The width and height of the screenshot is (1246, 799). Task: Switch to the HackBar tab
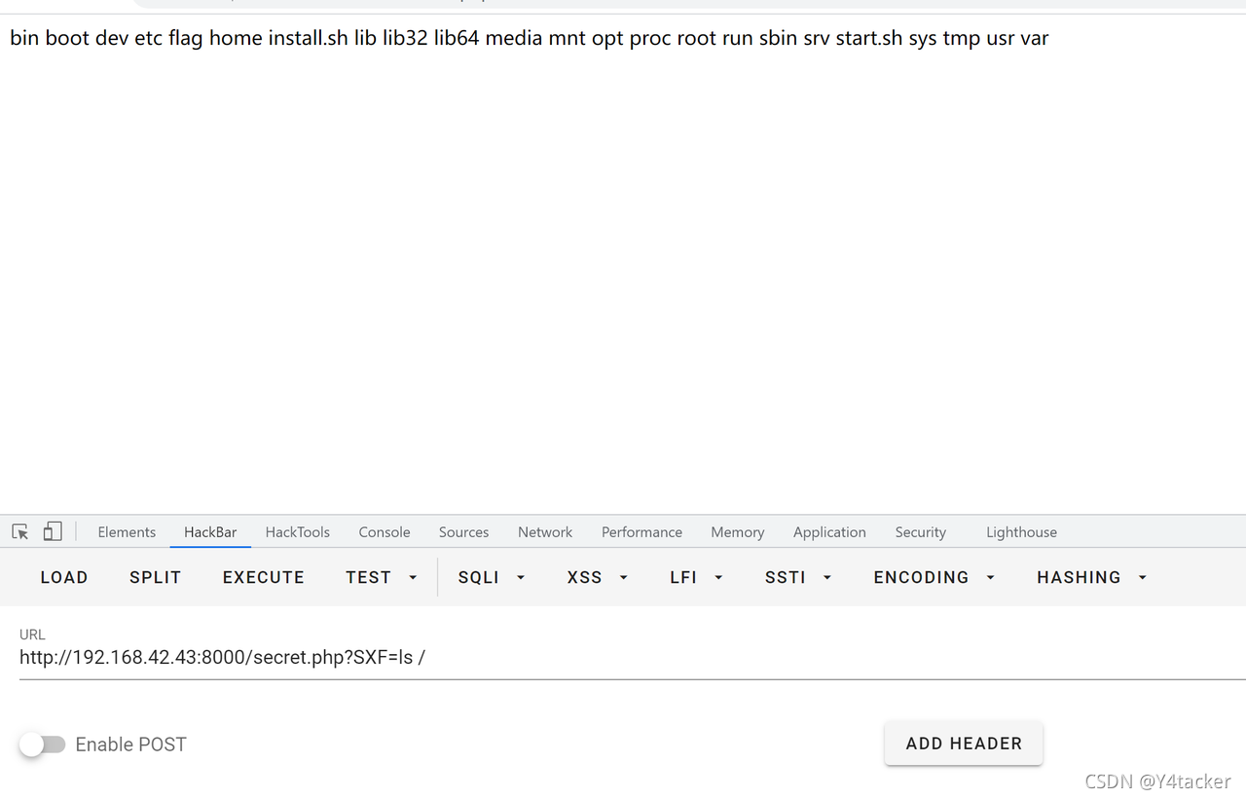(x=210, y=532)
